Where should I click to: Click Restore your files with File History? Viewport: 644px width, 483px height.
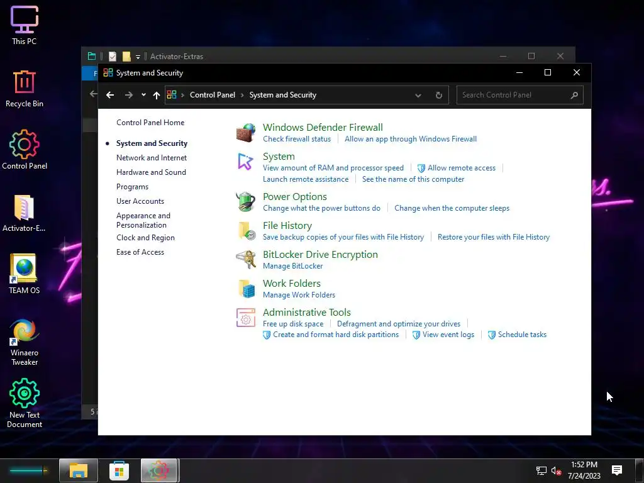pos(494,237)
